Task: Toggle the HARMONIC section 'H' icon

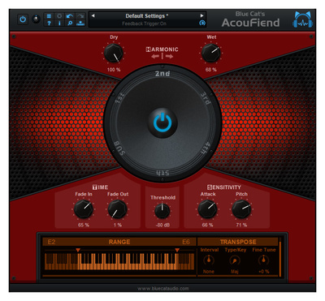Action: point(148,49)
